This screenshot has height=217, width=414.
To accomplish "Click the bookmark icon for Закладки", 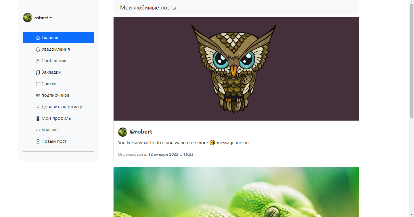I will pyautogui.click(x=38, y=72).
